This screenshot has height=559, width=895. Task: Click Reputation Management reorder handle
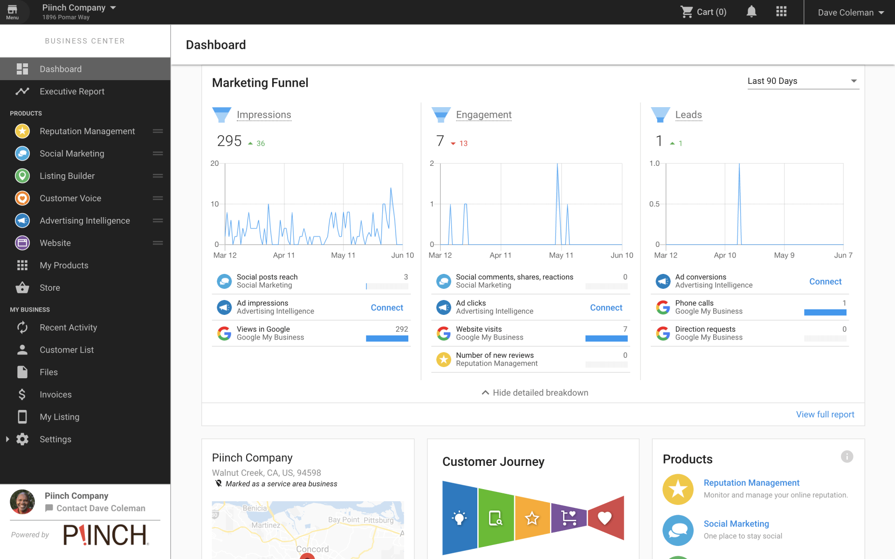[158, 131]
